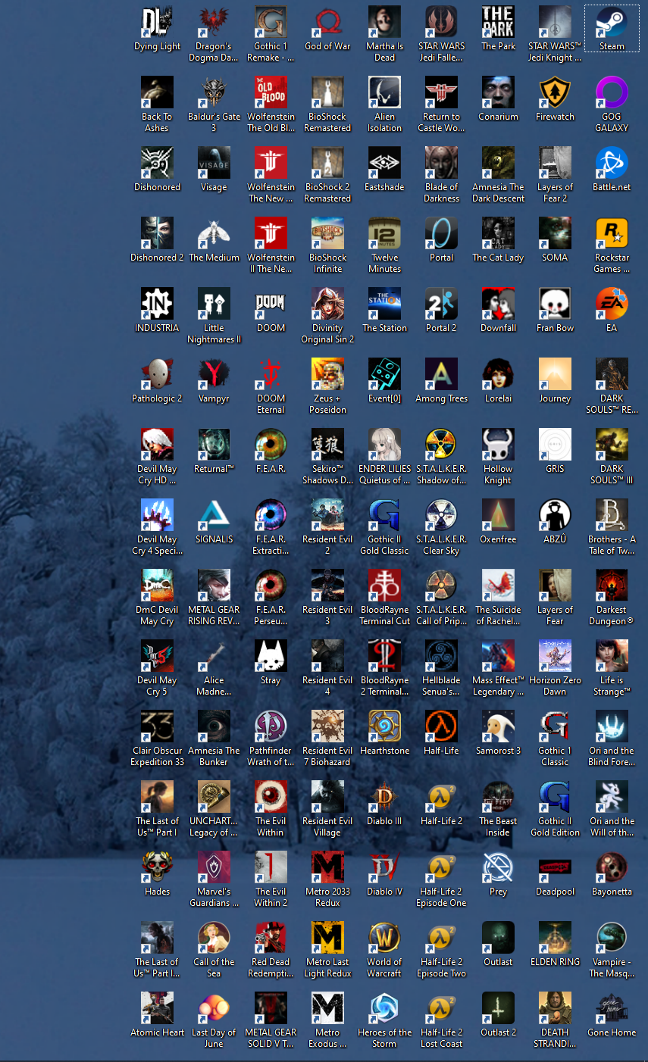Click the Metro Exodus icon
The height and width of the screenshot is (1062, 648).
(327, 1008)
